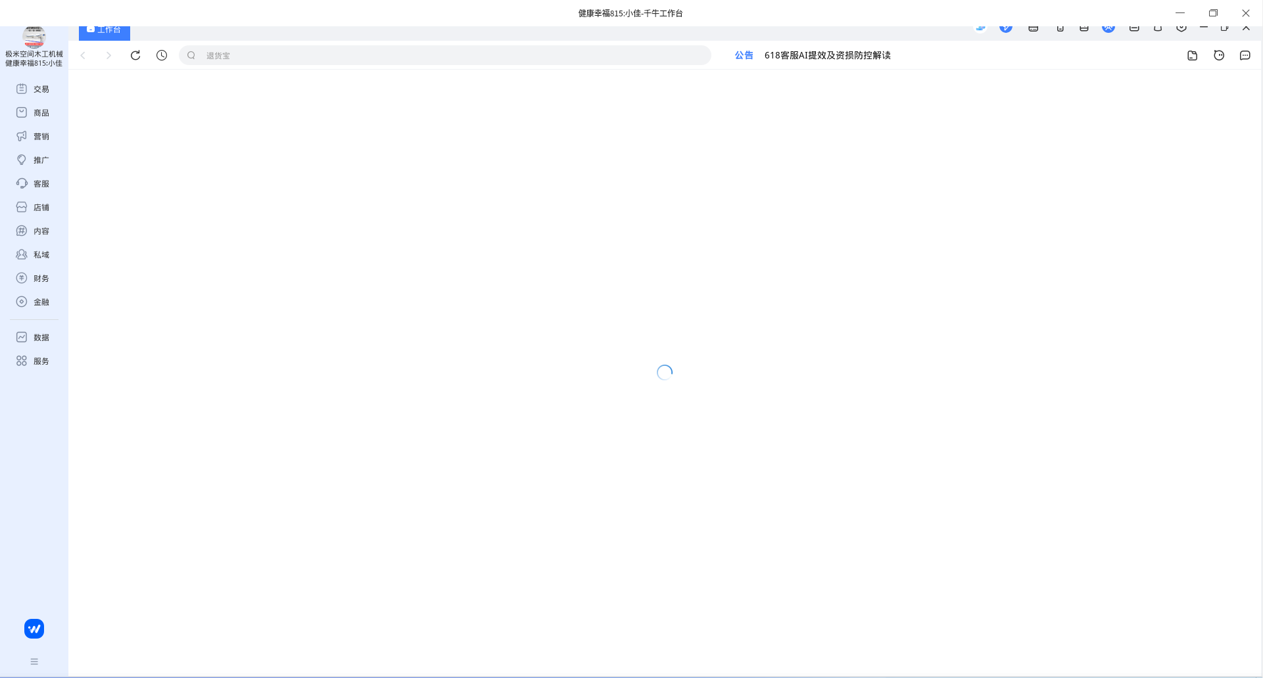
Task: Select the 财务 finance icon
Action: coord(34,278)
